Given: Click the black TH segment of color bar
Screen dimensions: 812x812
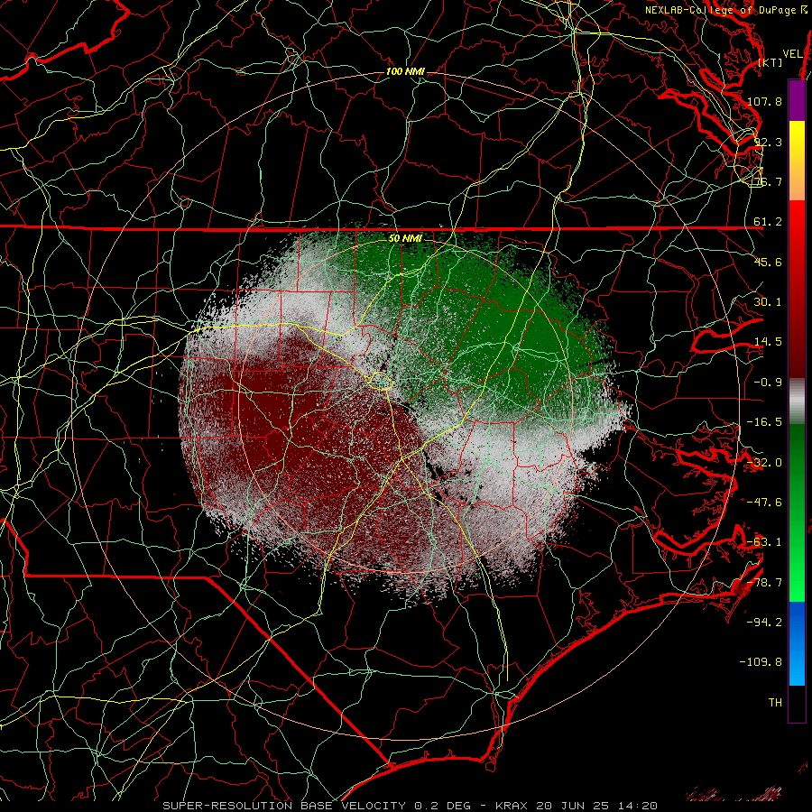Looking at the screenshot, I should (797, 703).
